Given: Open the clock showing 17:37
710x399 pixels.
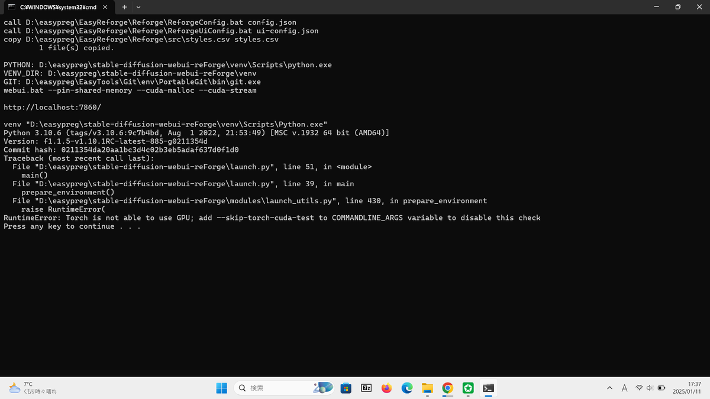Looking at the screenshot, I should click(686, 388).
